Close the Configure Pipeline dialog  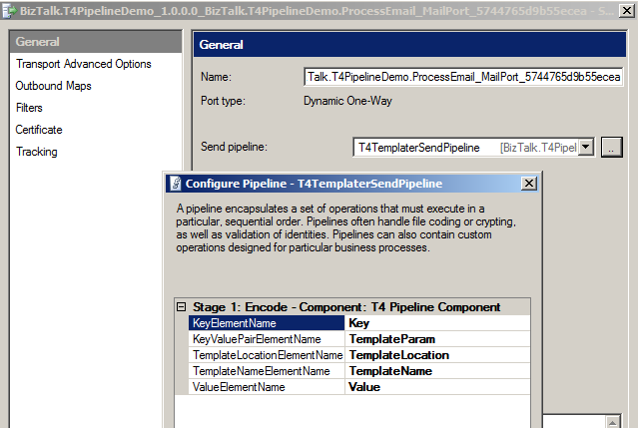[x=529, y=184]
